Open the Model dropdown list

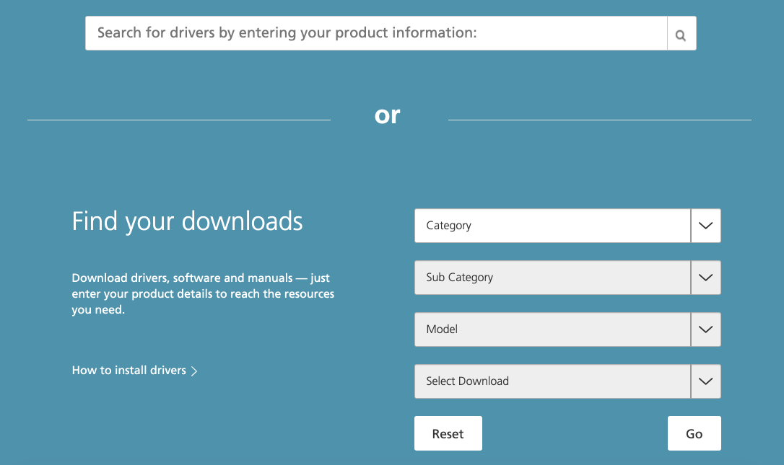tap(552, 329)
